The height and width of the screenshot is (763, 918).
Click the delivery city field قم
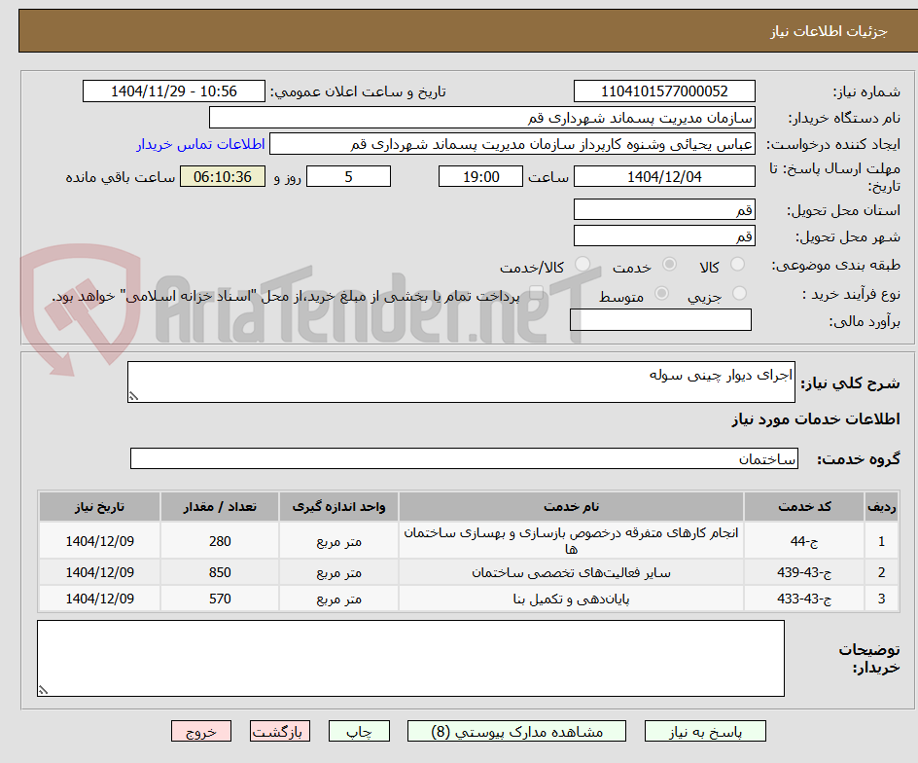(x=664, y=236)
